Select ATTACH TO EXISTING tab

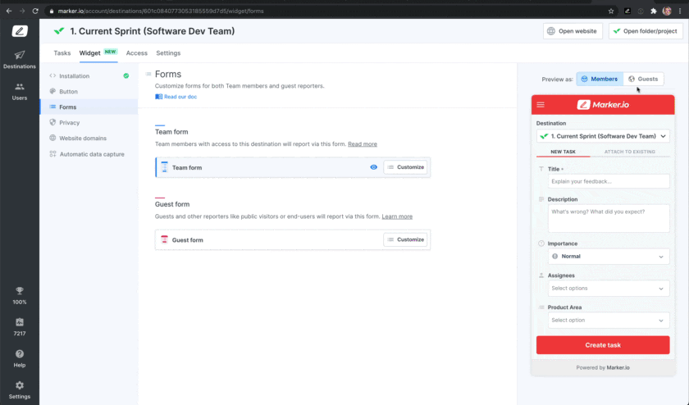pyautogui.click(x=630, y=152)
